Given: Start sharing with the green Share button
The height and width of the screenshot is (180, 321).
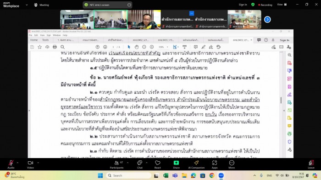Looking at the screenshot, I should point(176,164).
